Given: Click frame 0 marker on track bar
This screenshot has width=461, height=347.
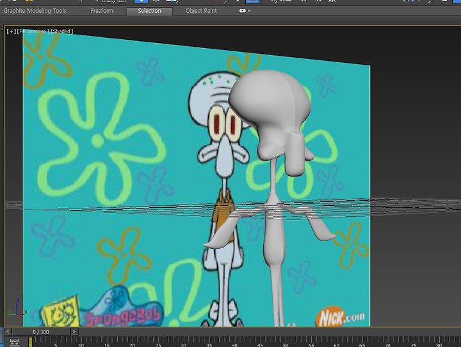Looking at the screenshot, I should 30,343.
